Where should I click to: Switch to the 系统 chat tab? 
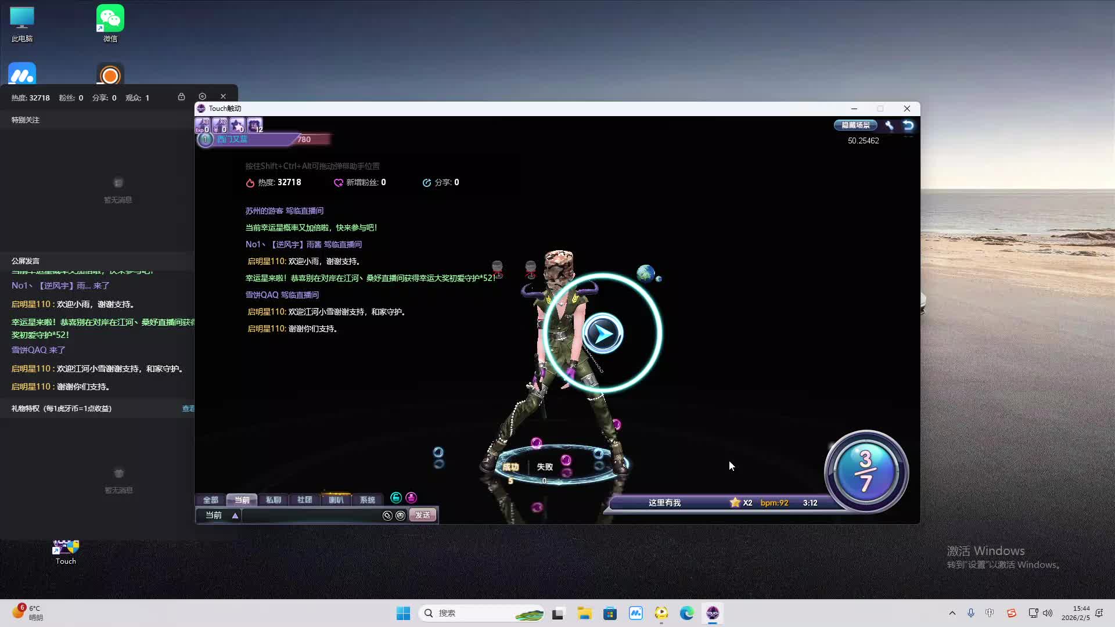coord(367,500)
